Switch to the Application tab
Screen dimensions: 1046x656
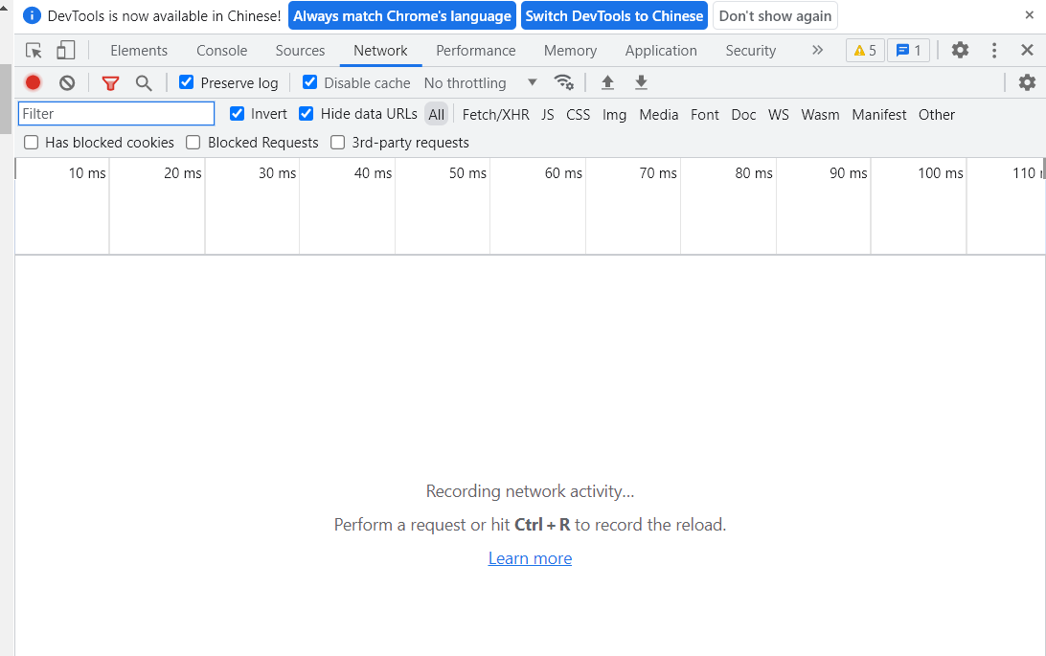661,51
